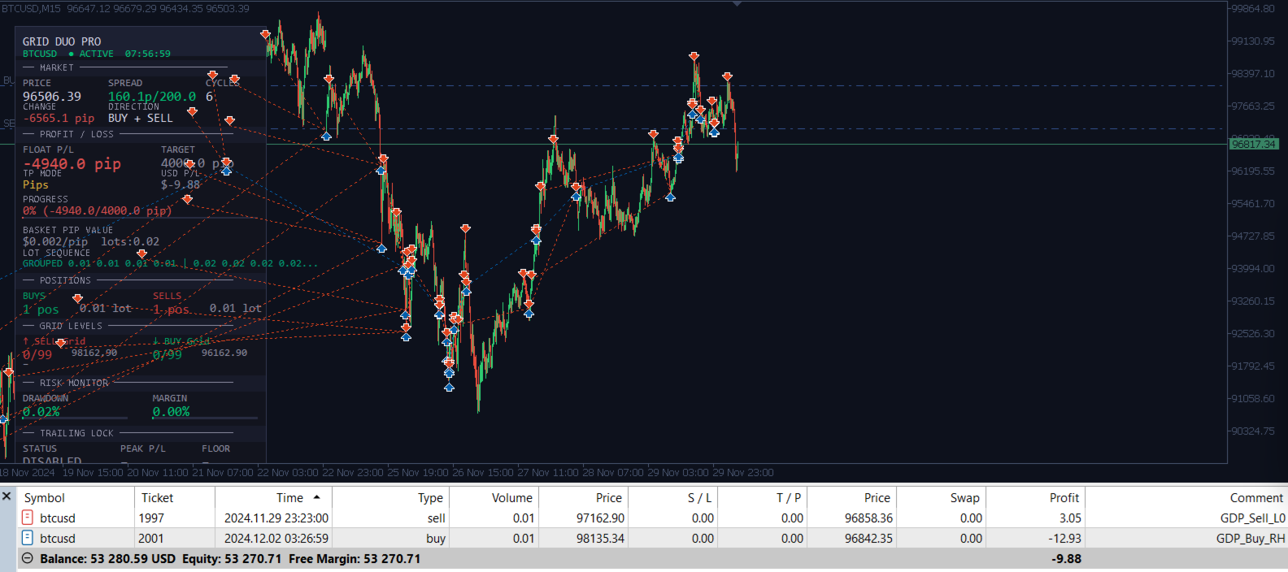The image size is (1288, 572).
Task: Click the 96817.34 current price tag on the price axis
Action: [x=1253, y=144]
